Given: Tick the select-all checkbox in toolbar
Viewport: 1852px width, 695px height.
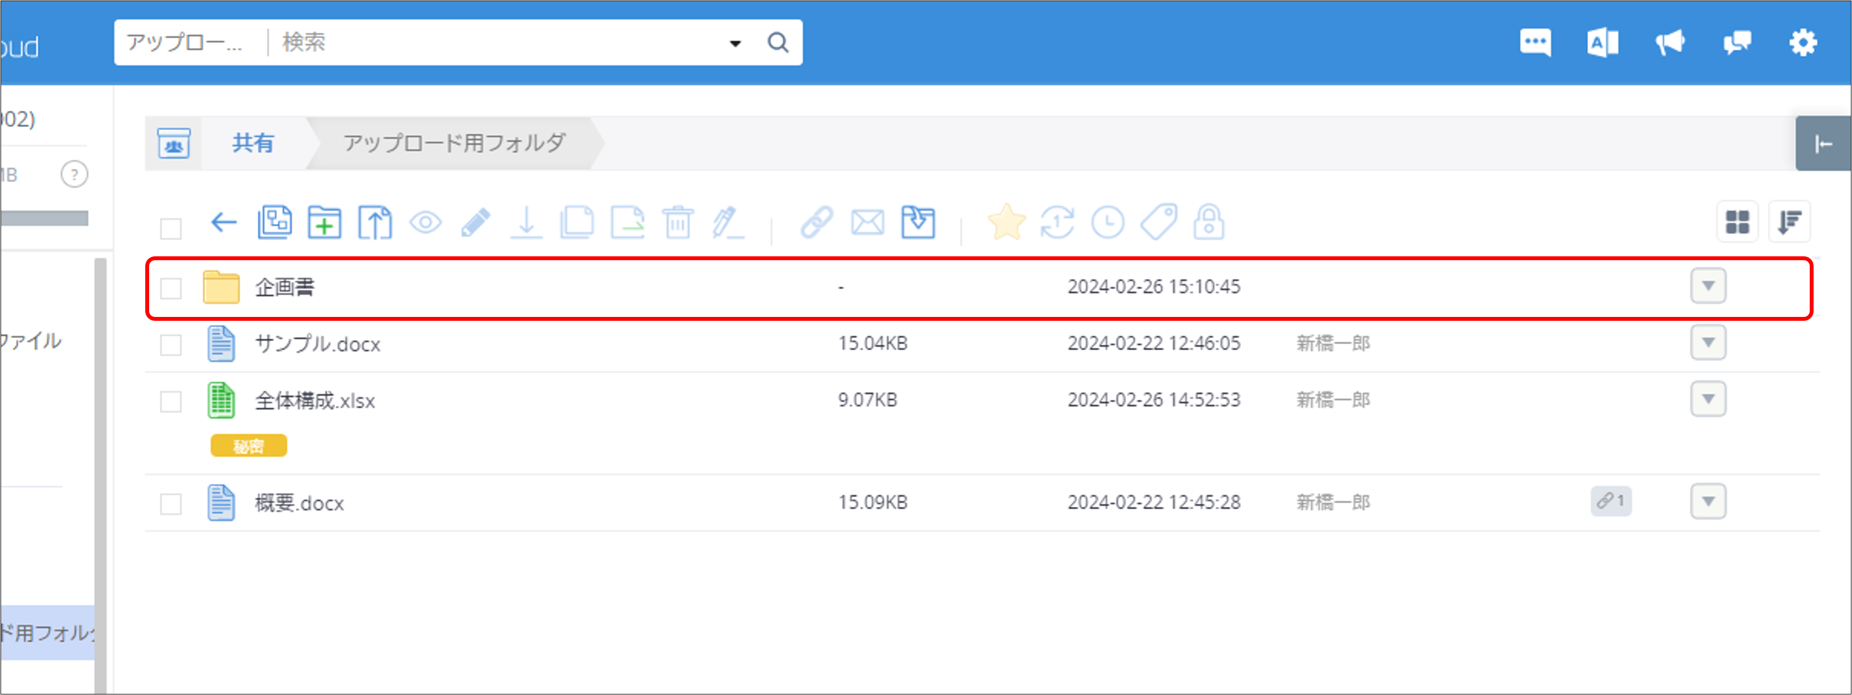Looking at the screenshot, I should pos(171,229).
